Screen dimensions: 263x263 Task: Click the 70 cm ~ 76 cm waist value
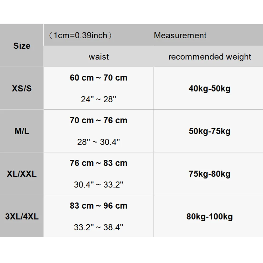pos(99,120)
